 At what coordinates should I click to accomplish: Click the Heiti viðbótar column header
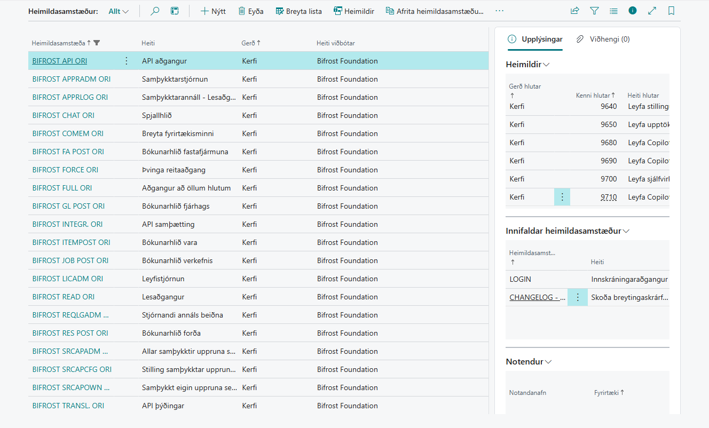[x=336, y=43]
